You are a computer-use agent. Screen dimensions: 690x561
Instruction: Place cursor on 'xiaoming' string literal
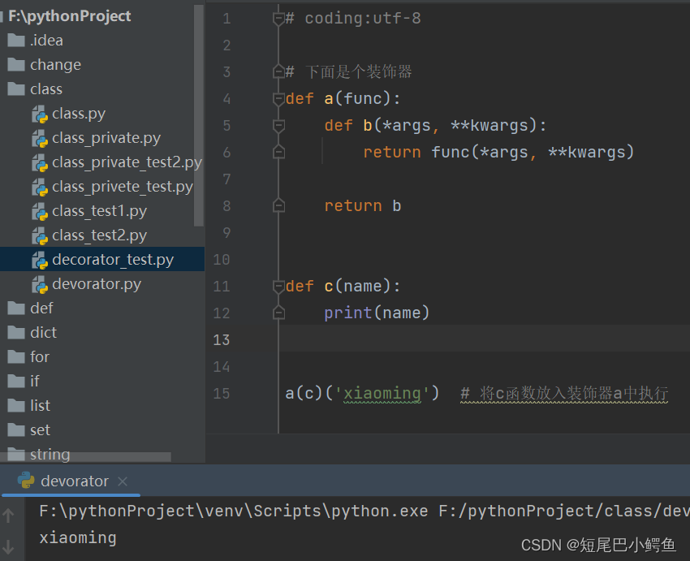pos(382,393)
